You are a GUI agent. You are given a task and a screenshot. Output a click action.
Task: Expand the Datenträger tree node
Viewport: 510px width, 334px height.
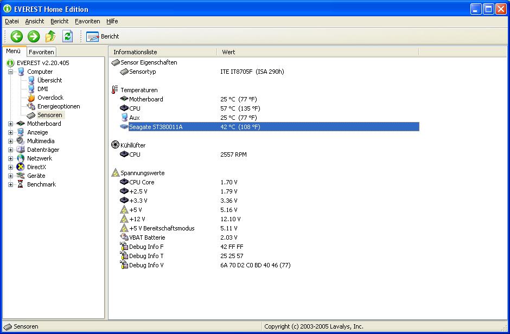(10, 150)
